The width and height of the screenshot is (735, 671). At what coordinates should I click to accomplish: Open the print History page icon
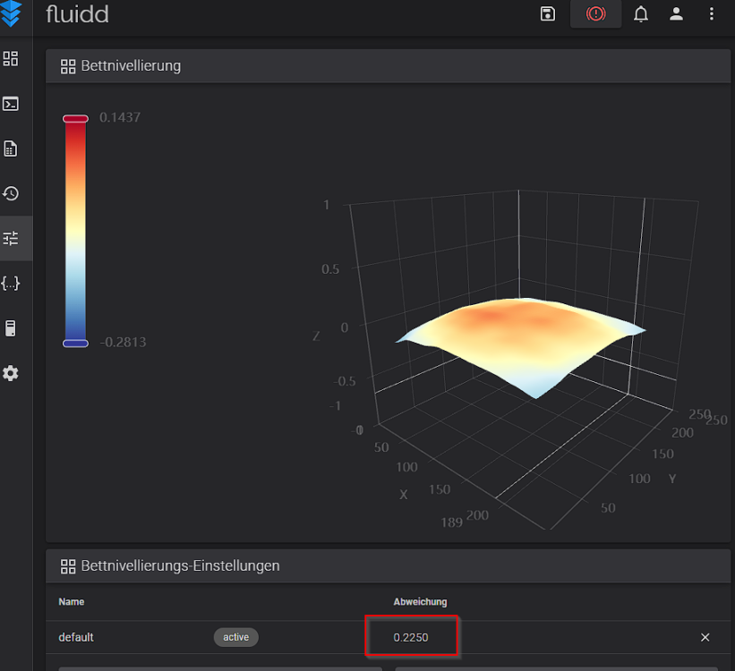(x=11, y=193)
